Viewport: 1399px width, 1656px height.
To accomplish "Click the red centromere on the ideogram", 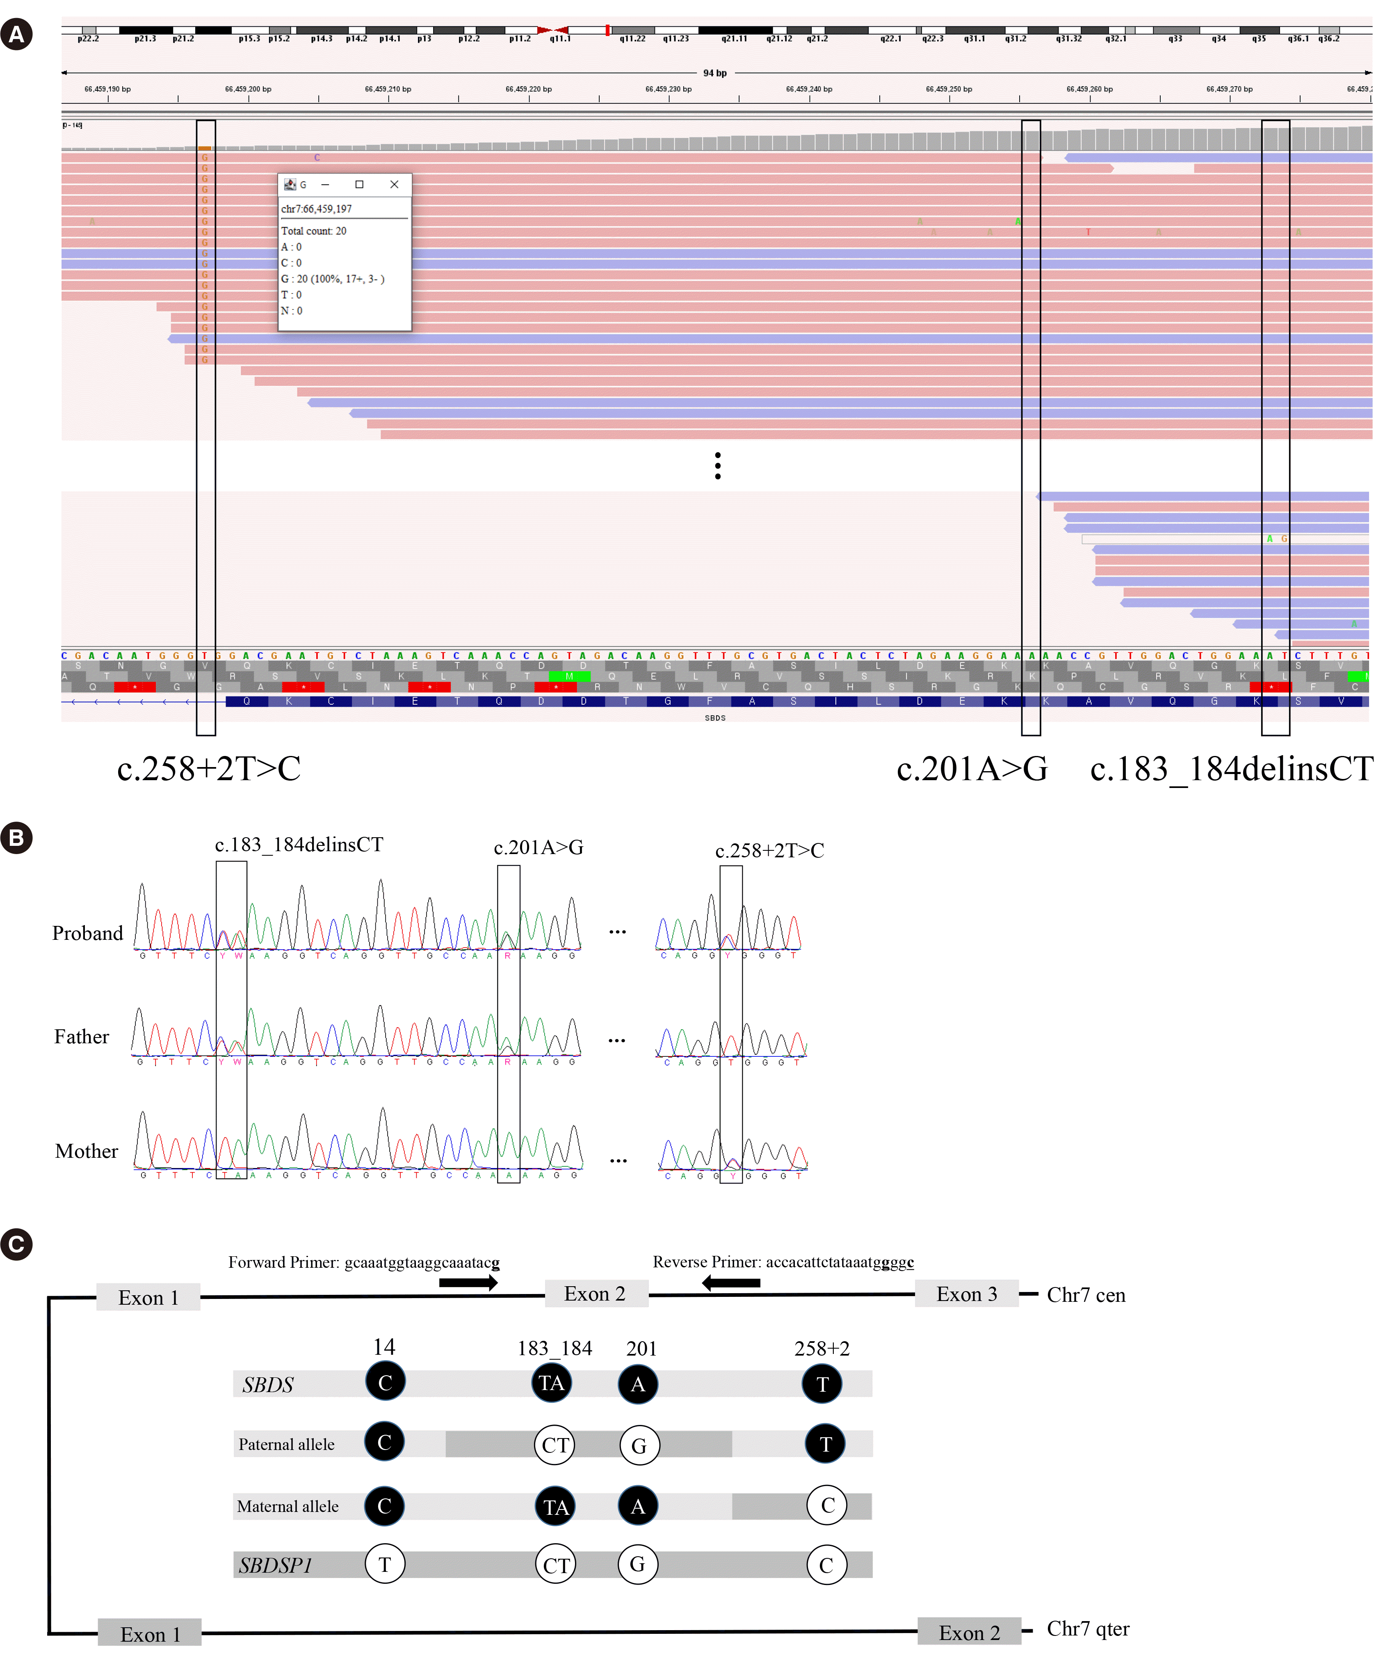I will pyautogui.click(x=553, y=30).
